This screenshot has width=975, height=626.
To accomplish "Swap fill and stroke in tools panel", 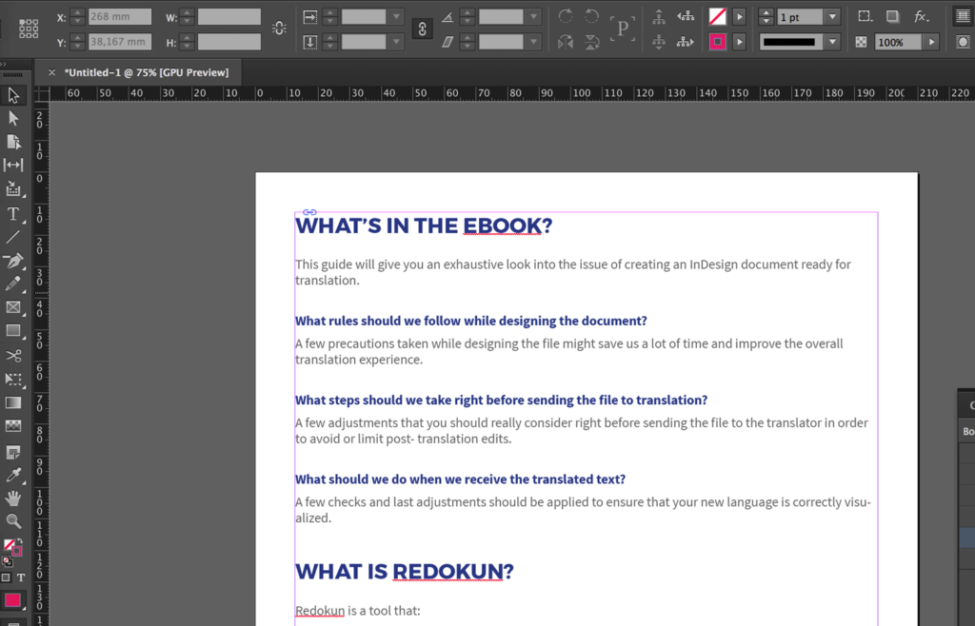I will click(x=20, y=541).
